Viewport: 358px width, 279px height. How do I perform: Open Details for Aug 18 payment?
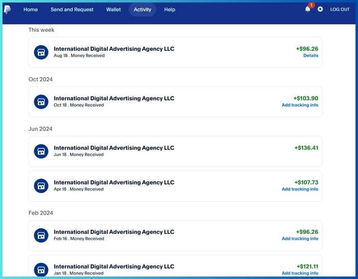(310, 55)
